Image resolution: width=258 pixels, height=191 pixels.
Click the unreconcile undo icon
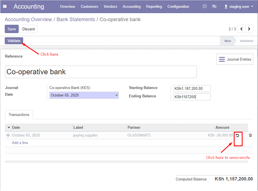[x=237, y=135]
